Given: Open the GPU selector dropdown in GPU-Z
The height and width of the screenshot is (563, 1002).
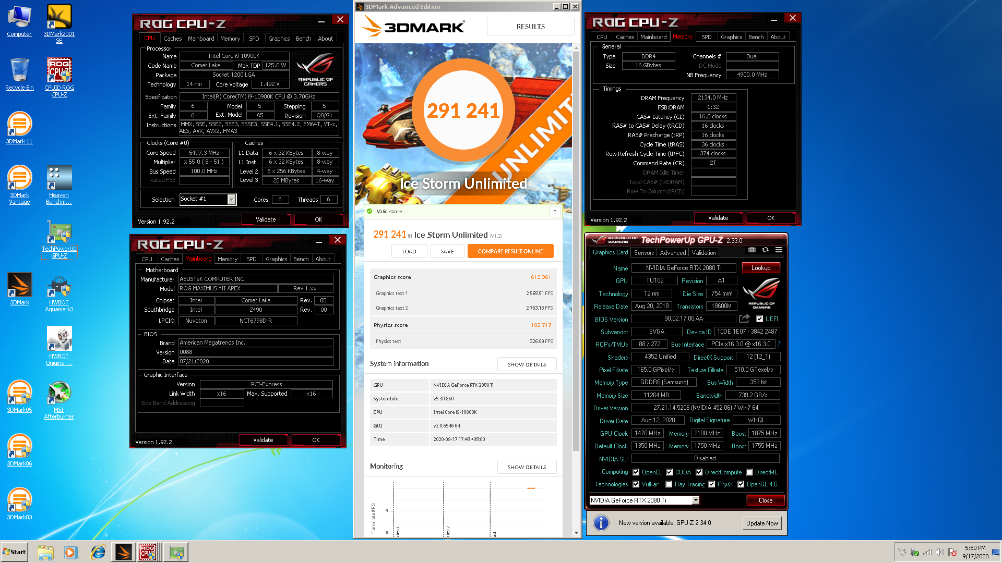Looking at the screenshot, I should (696, 500).
